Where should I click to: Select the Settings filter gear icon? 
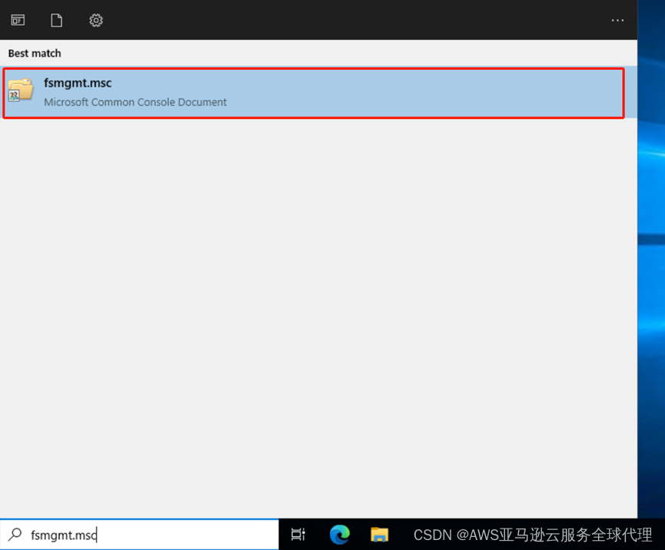(96, 20)
